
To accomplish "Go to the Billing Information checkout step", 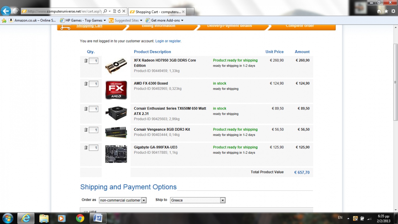I will 159,26.
